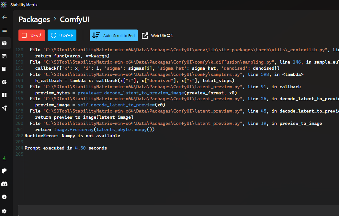The height and width of the screenshot is (216, 339).
Task: Open the Model Browser sidebar icon
Action: pos(5,82)
